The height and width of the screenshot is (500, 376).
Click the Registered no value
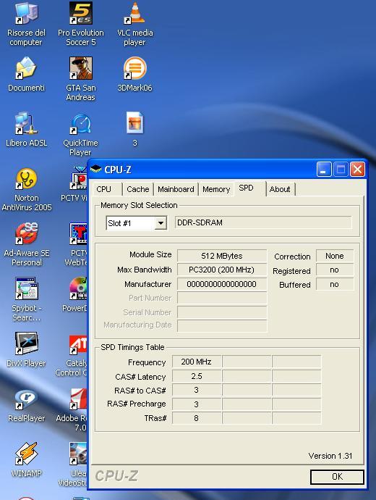pos(335,270)
